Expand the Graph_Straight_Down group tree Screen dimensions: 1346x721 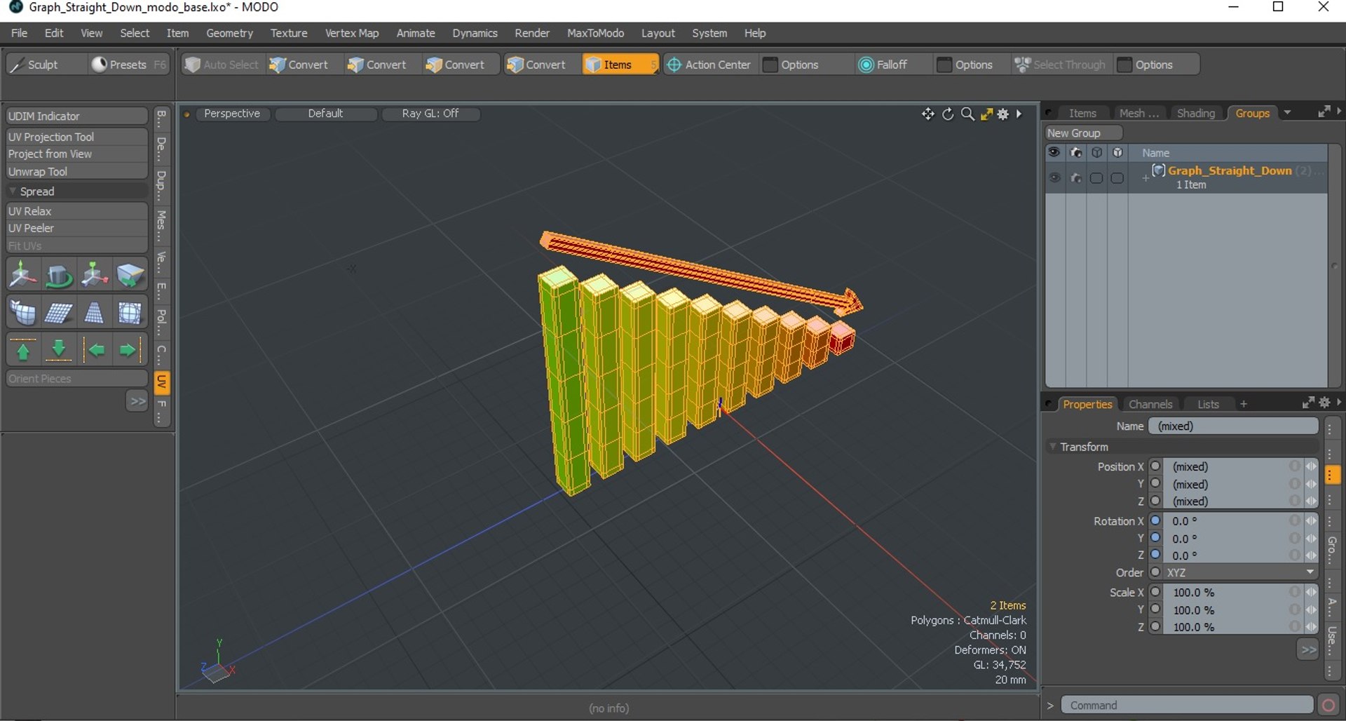click(x=1146, y=178)
